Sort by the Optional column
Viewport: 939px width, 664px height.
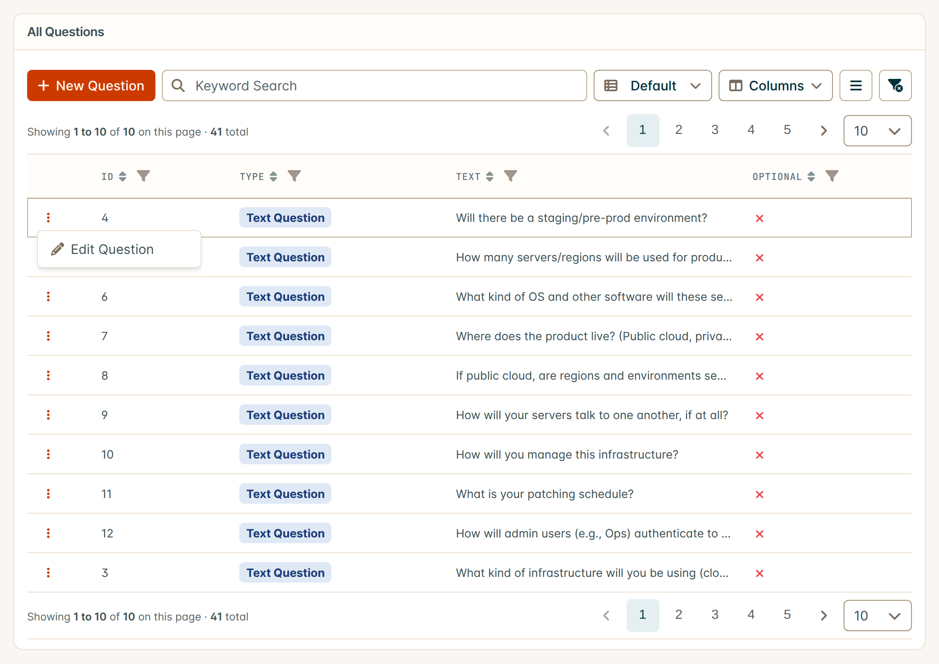[x=811, y=177]
